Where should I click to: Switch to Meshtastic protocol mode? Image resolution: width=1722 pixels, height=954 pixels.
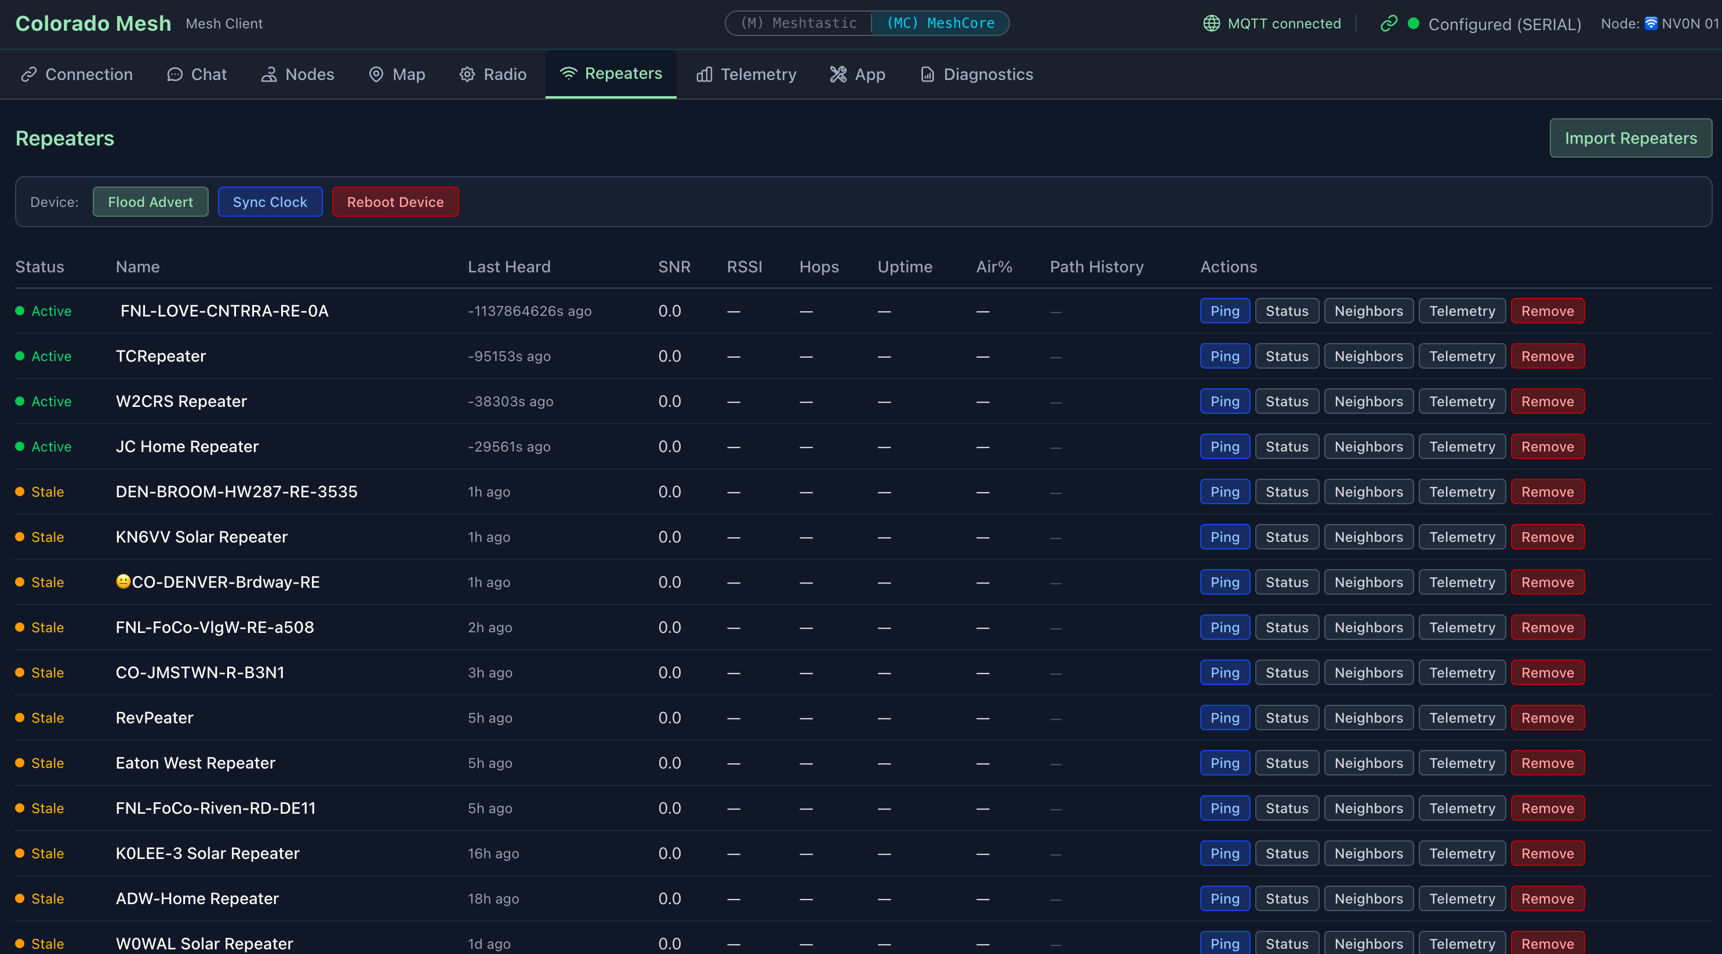click(x=799, y=23)
